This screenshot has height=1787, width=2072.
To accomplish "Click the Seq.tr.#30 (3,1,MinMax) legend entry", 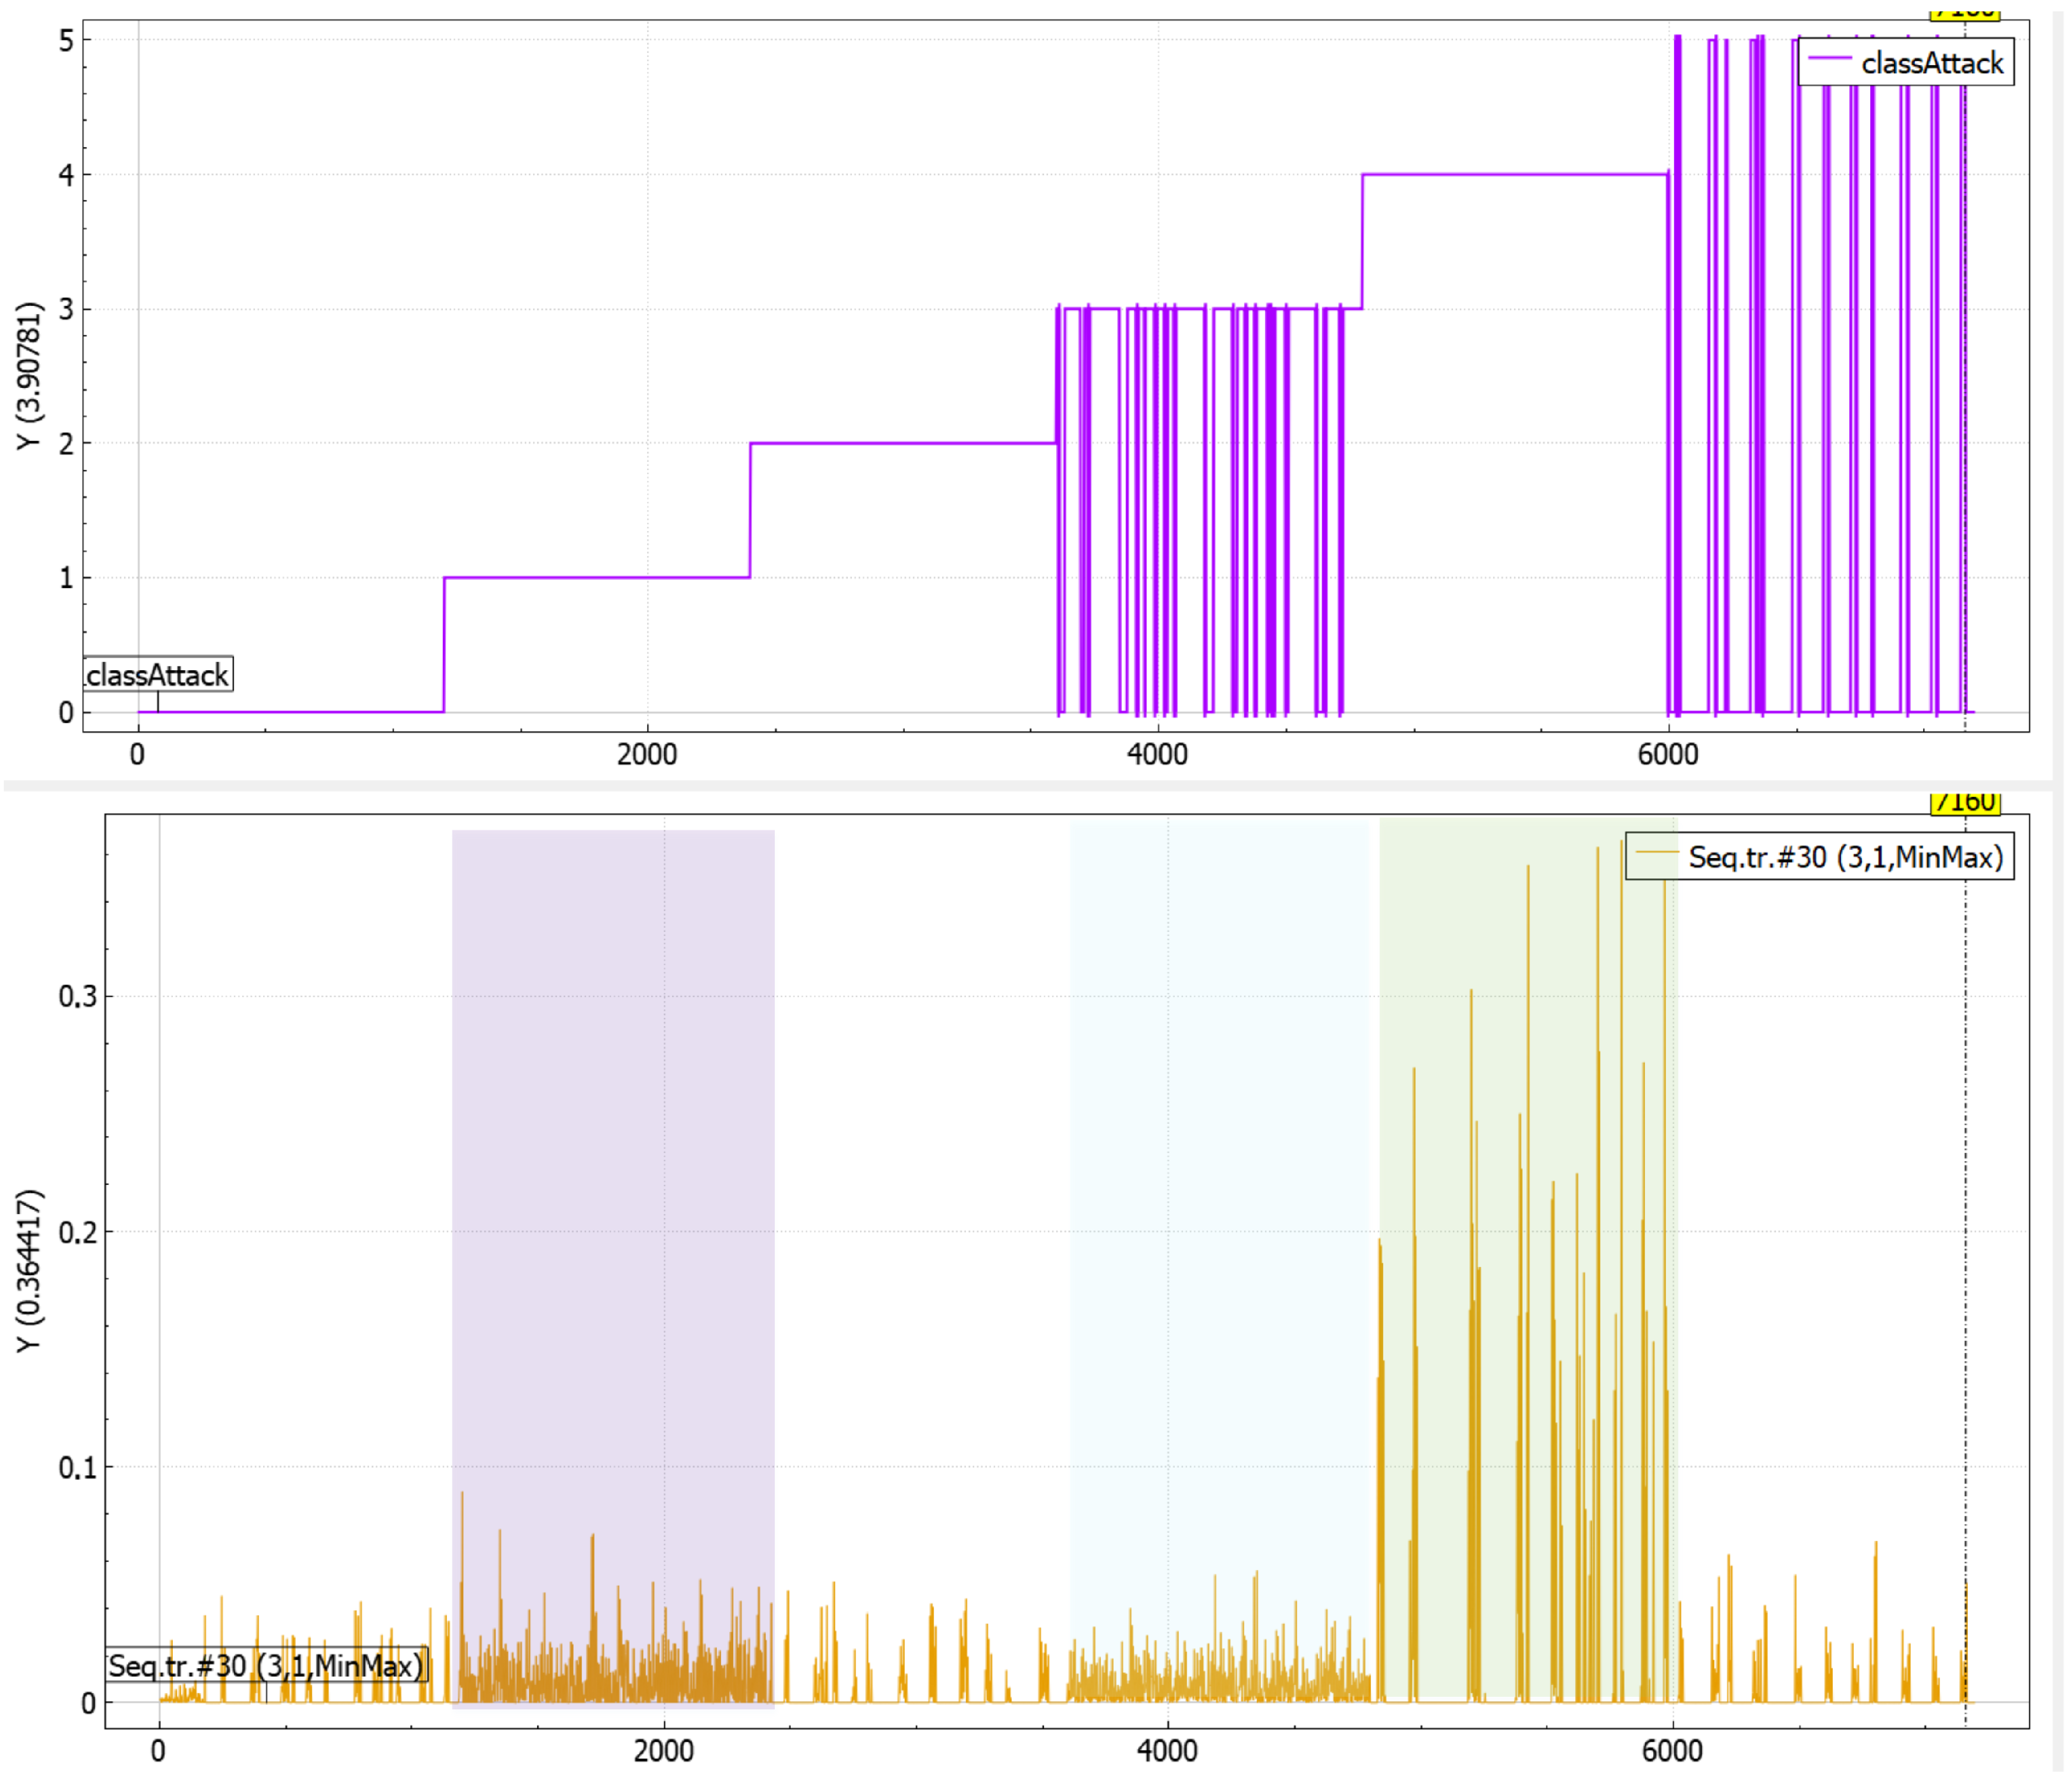I will point(1845,857).
